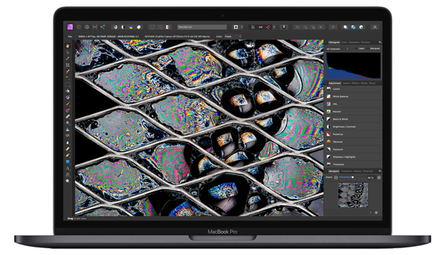The width and height of the screenshot is (445, 255).
Task: Add a Vibrance adjustment
Action: pos(353,142)
